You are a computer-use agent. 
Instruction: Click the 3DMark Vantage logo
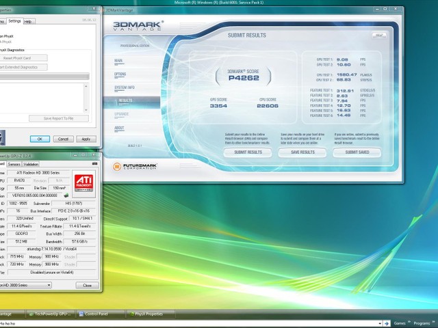pyautogui.click(x=138, y=26)
